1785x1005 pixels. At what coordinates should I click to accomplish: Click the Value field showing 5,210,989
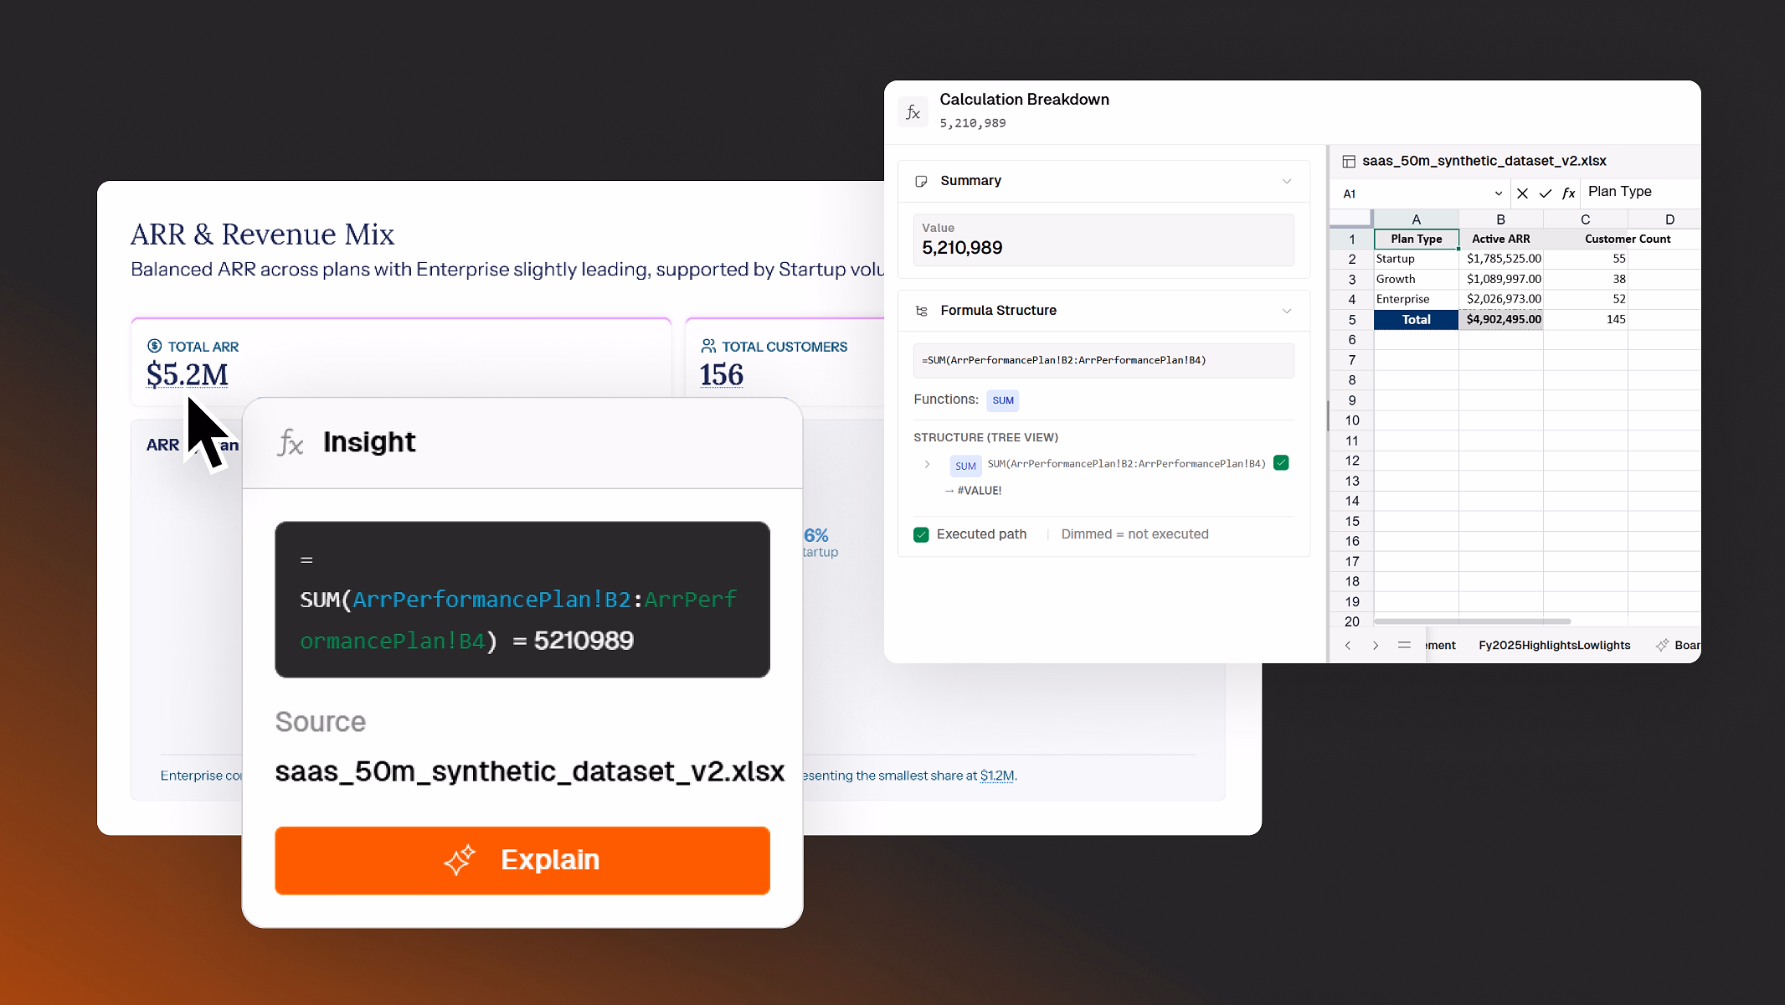click(x=1103, y=240)
